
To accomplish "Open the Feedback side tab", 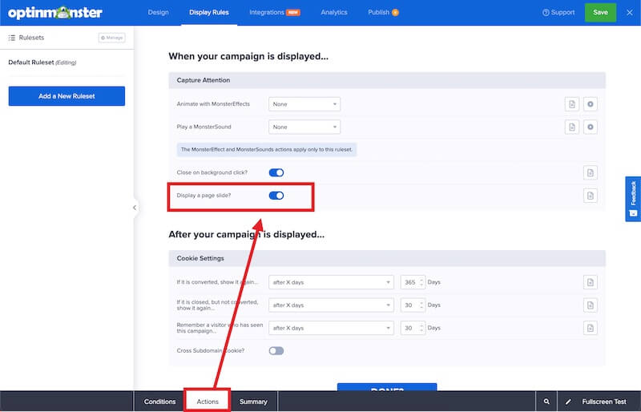I will click(x=633, y=199).
